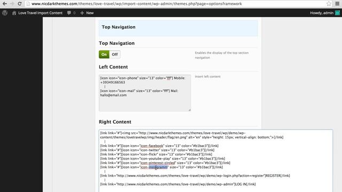Bookmark this page with the star icon
The height and width of the screenshot is (192, 342).
coord(329,4)
